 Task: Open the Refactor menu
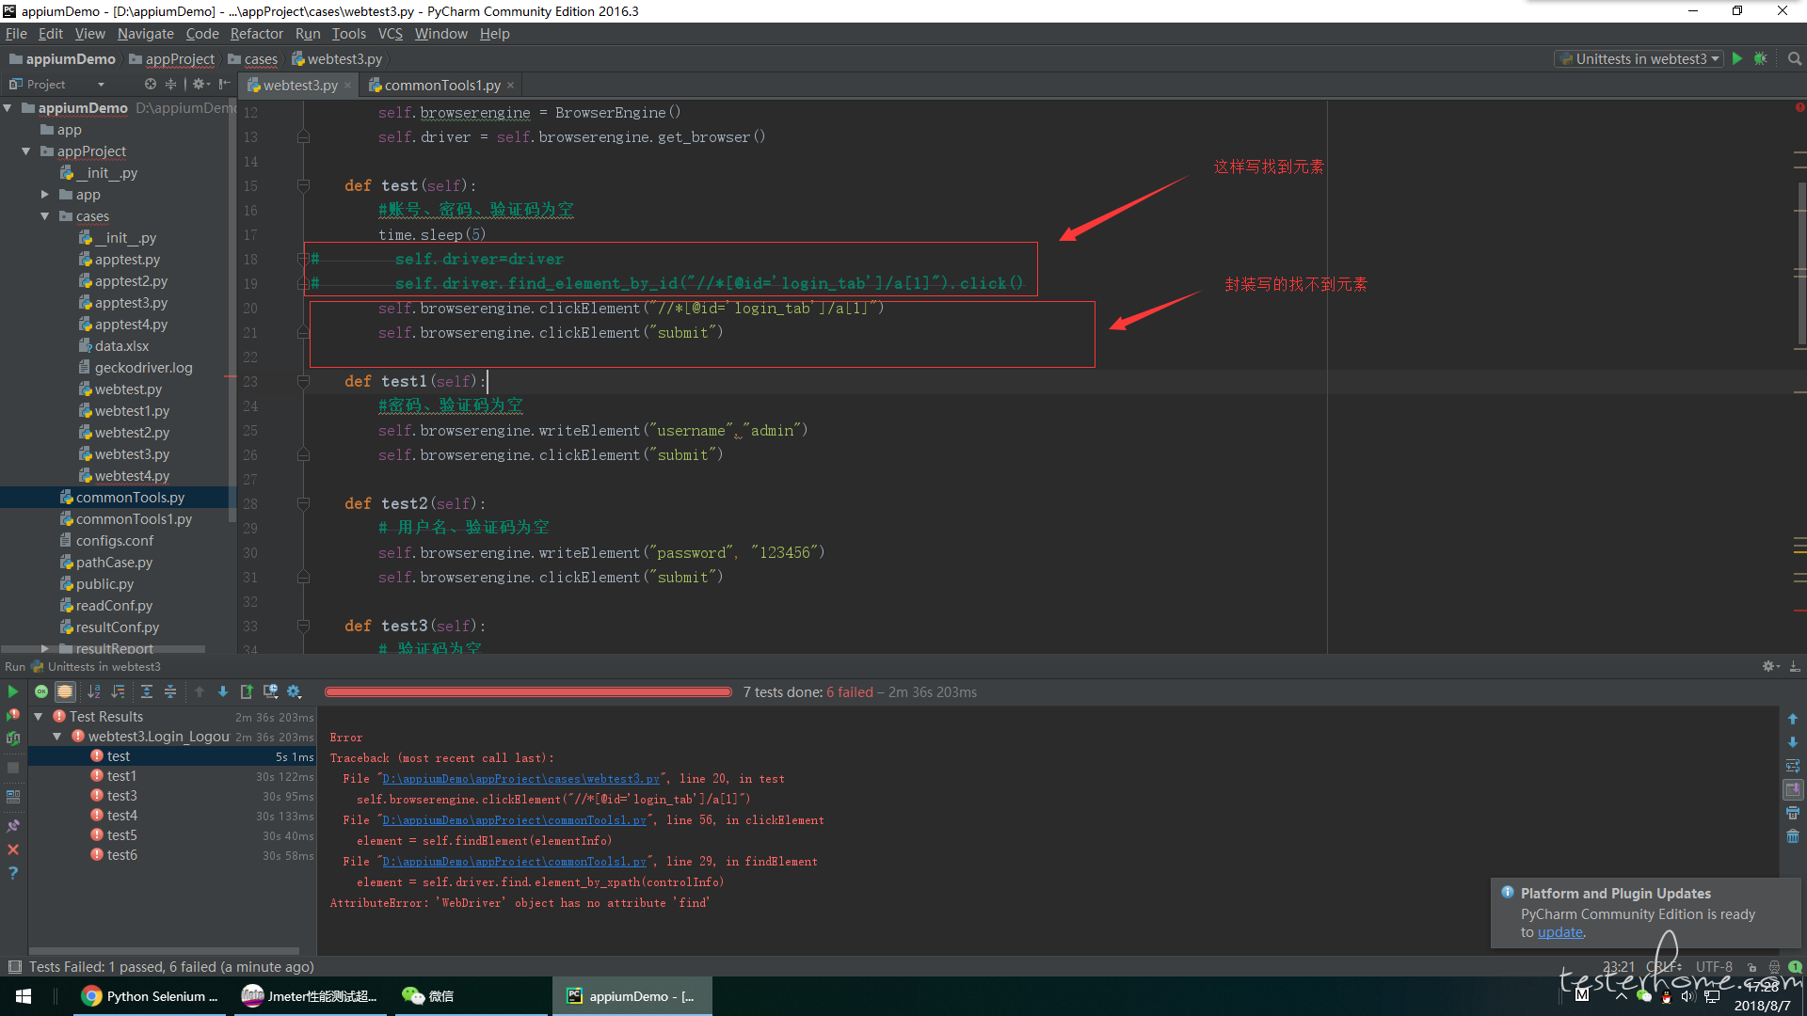click(x=256, y=34)
